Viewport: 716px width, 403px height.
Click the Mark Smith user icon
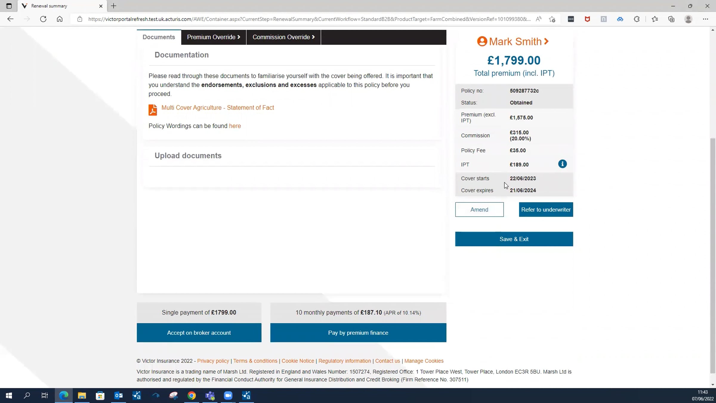[x=482, y=41]
